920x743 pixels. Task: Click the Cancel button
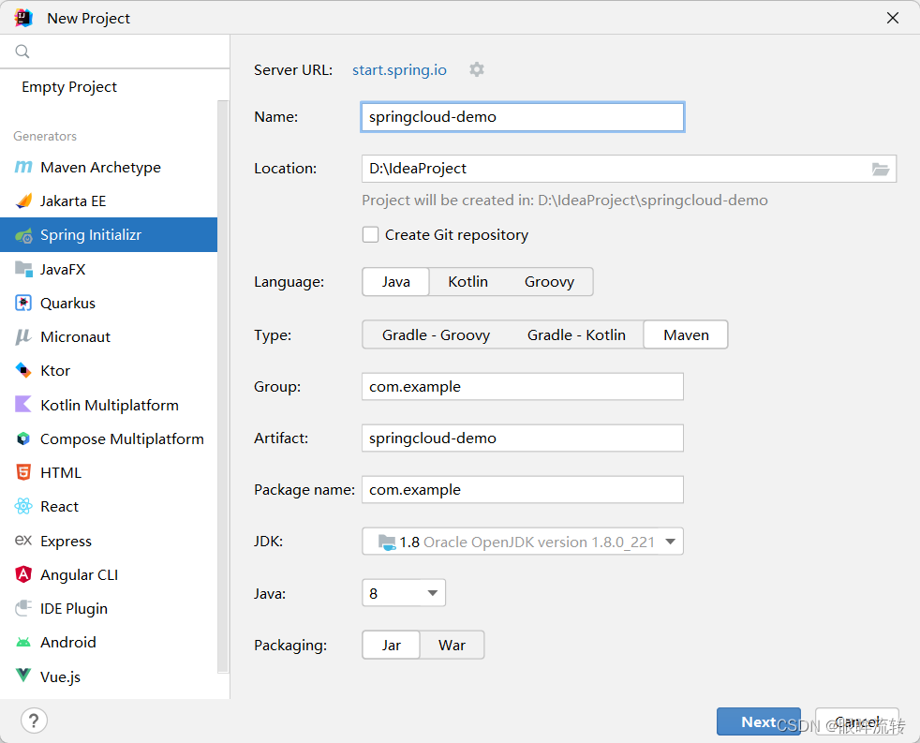point(856,721)
